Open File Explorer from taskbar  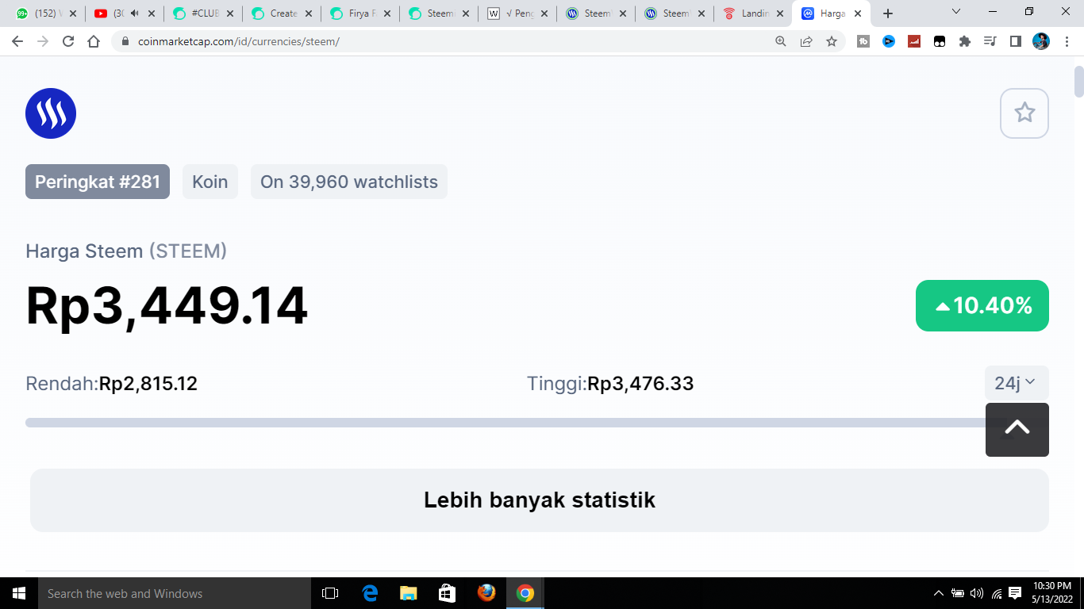pos(408,593)
